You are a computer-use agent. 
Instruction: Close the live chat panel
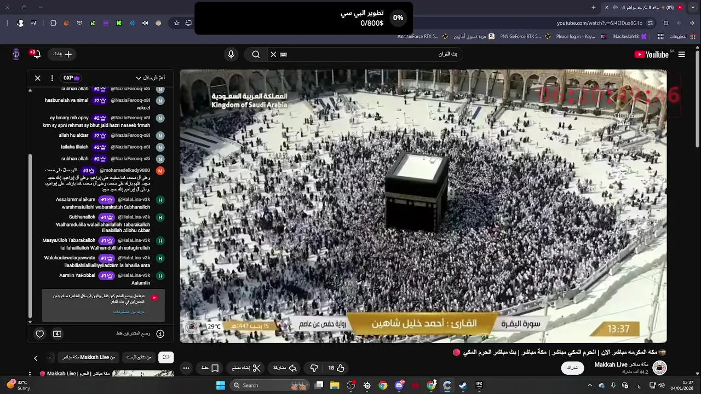click(x=38, y=78)
